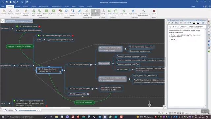Click the print quick-access icon

coord(14,2)
